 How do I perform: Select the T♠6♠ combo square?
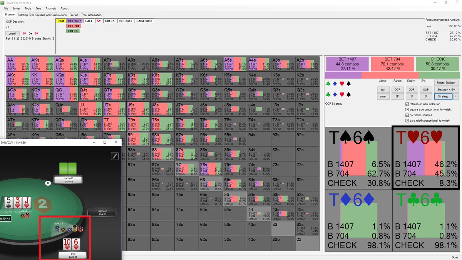(358, 157)
